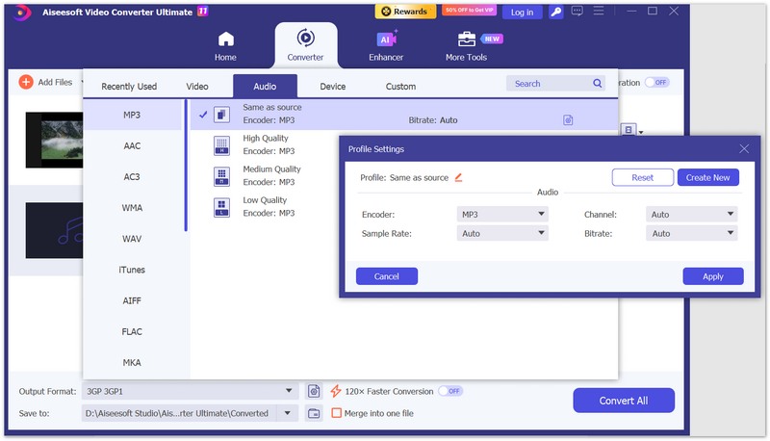Viewport: 770px width, 441px height.
Task: Click the Reset button
Action: click(643, 177)
